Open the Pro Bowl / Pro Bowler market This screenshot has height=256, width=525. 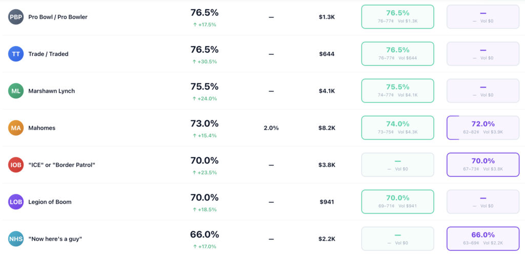(58, 17)
